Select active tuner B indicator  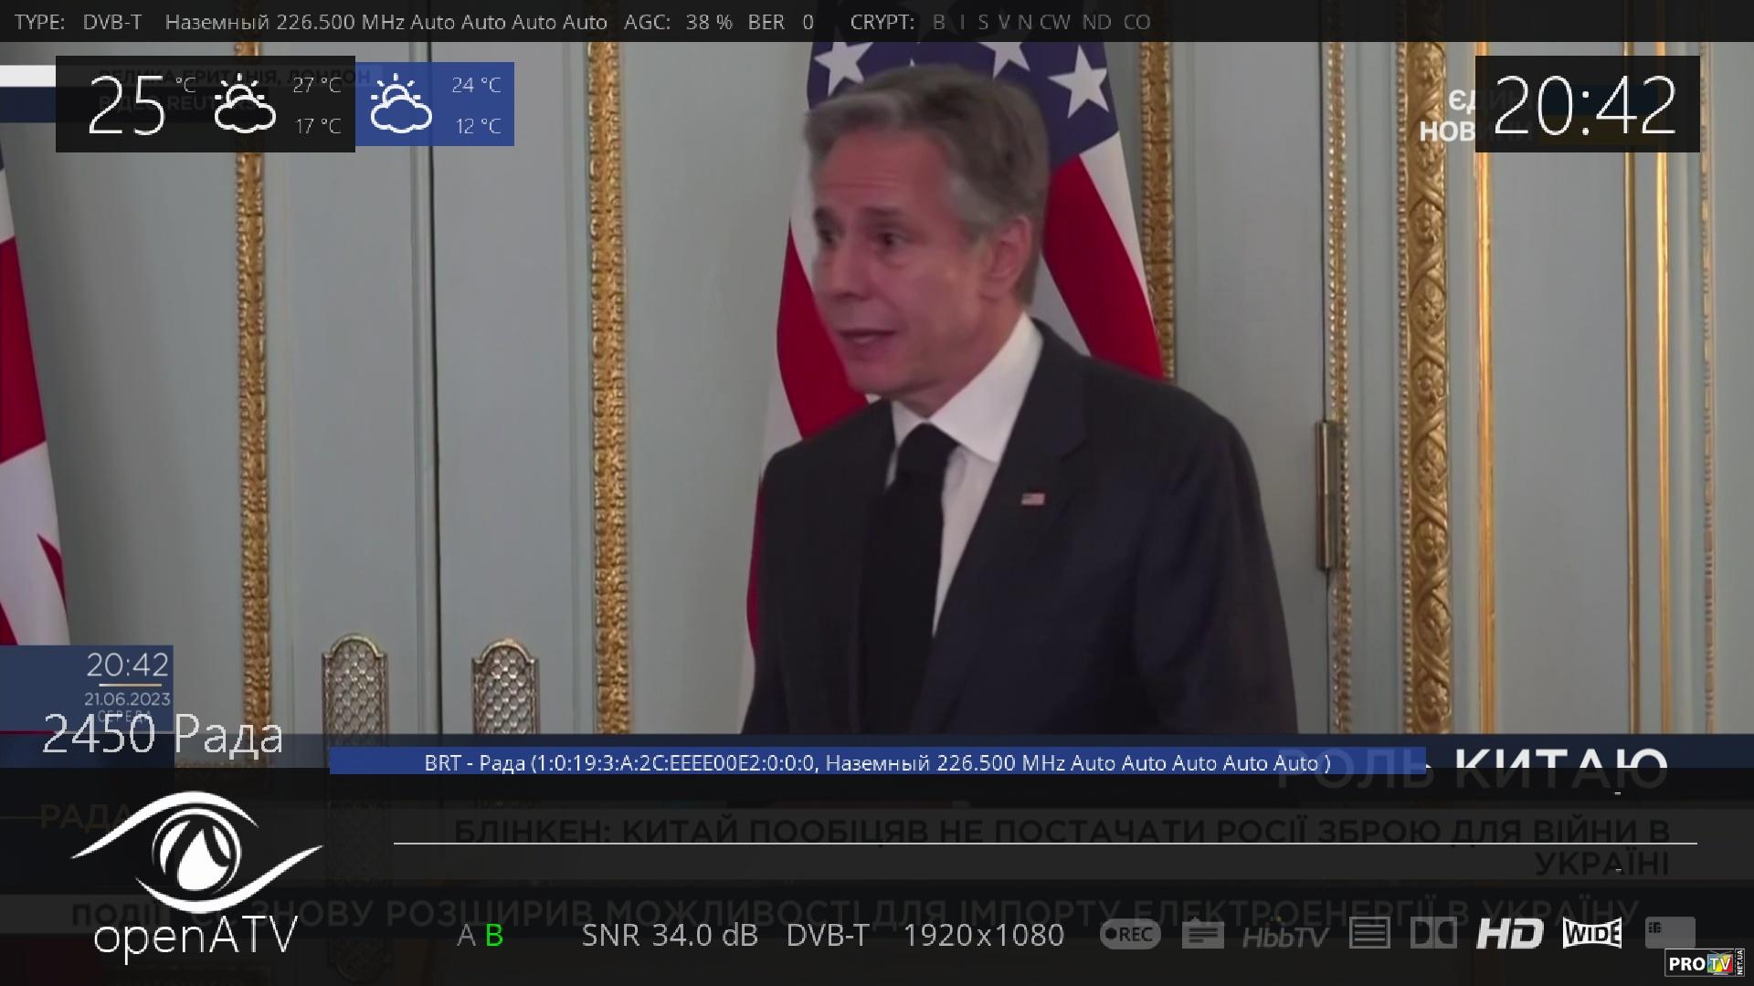tap(494, 936)
